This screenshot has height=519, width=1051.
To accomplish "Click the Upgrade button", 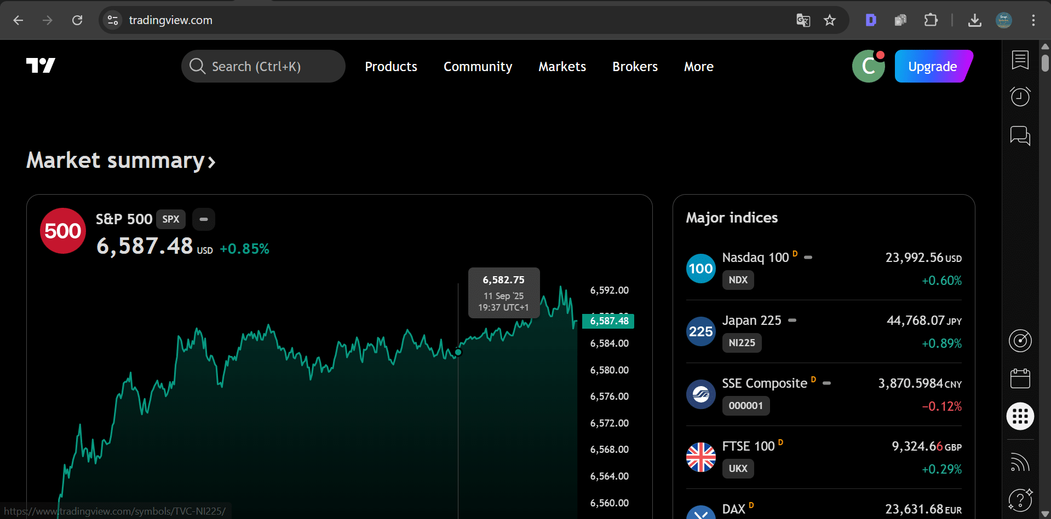I will (932, 67).
